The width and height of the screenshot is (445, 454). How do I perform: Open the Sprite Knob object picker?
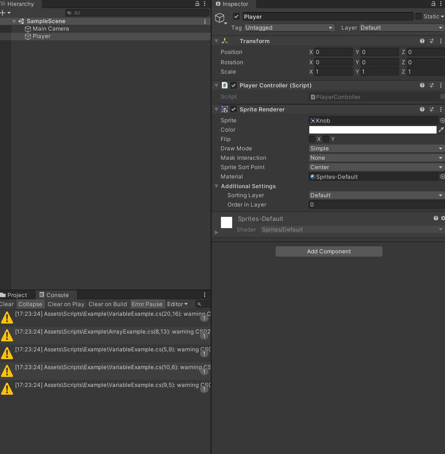pyautogui.click(x=442, y=120)
